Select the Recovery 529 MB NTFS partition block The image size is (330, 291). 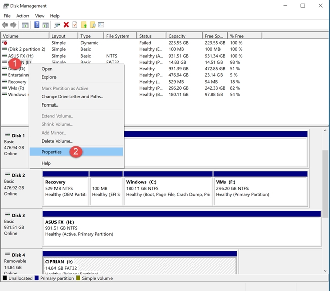tap(66, 189)
